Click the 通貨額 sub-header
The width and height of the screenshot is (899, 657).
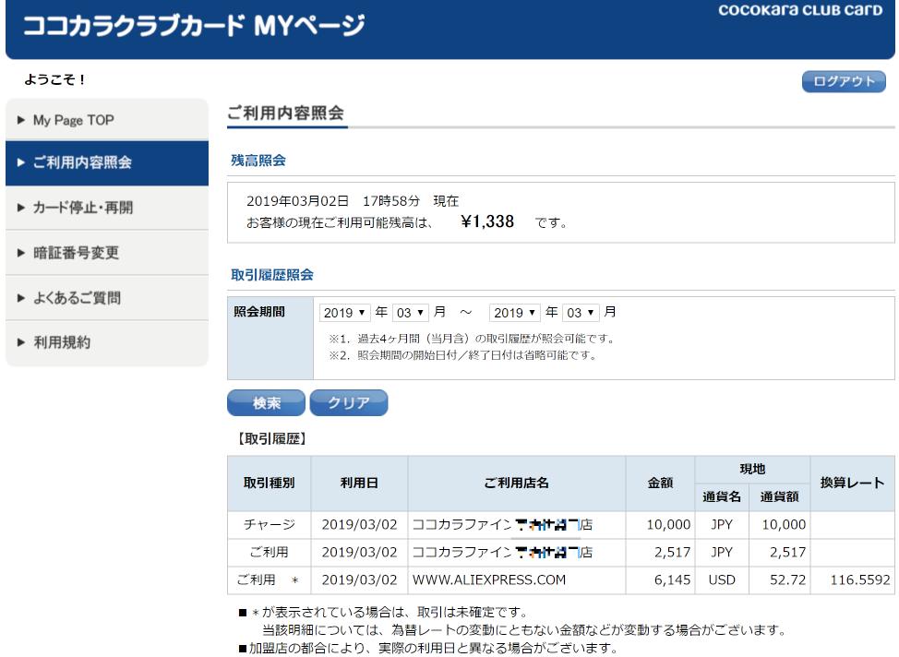[780, 497]
